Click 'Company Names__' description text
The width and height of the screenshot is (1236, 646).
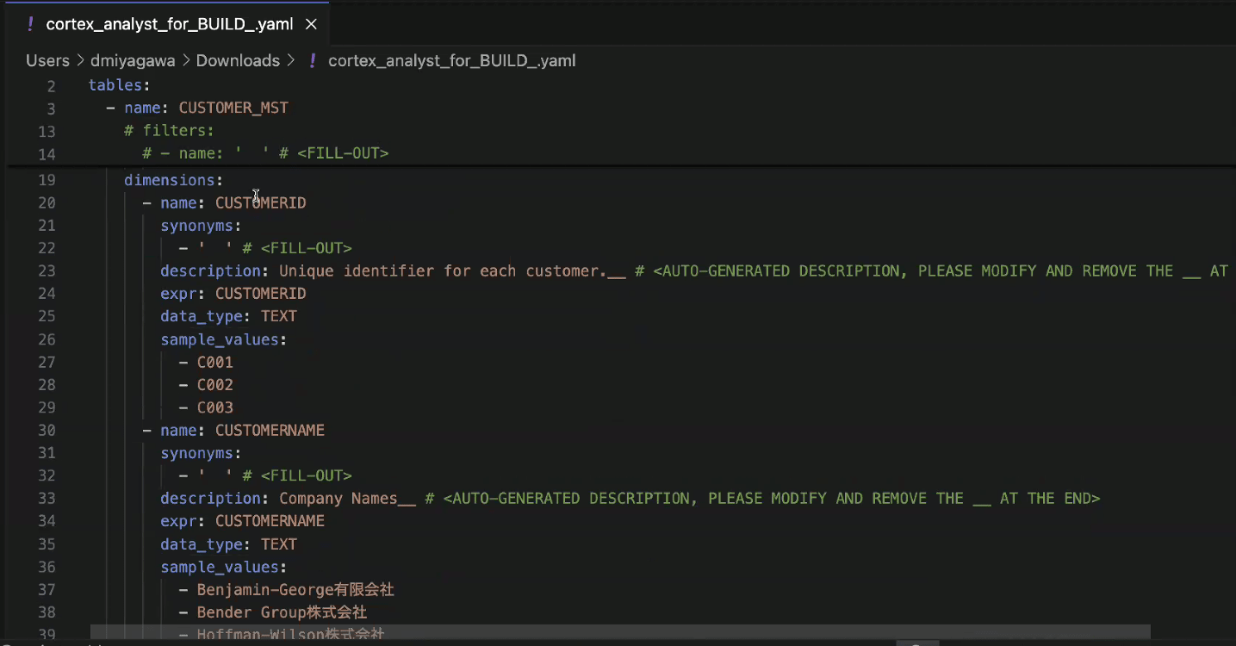(348, 498)
